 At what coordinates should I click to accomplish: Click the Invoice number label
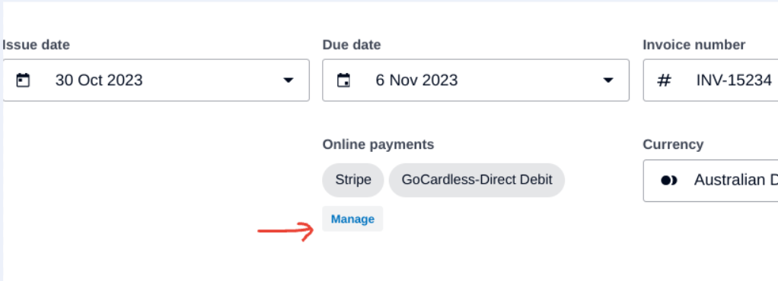[694, 45]
